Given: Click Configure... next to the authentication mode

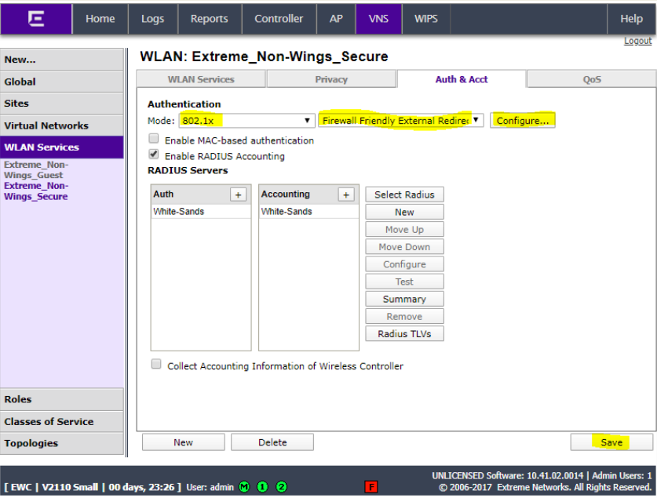Looking at the screenshot, I should point(523,121).
